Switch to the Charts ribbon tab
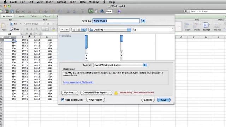226x127 pixels. coord(47,16)
